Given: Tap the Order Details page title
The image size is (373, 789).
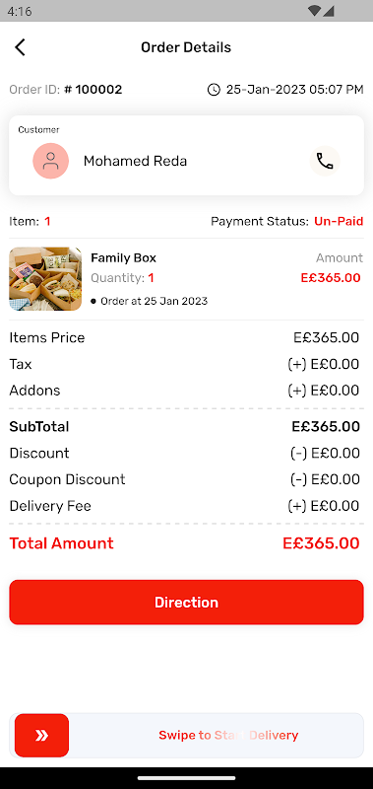Looking at the screenshot, I should (186, 47).
